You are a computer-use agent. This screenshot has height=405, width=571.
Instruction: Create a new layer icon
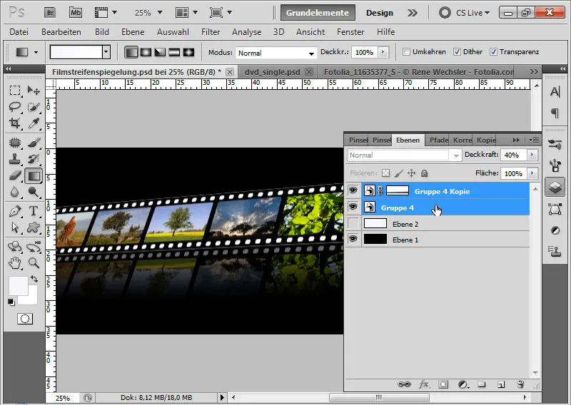click(501, 384)
